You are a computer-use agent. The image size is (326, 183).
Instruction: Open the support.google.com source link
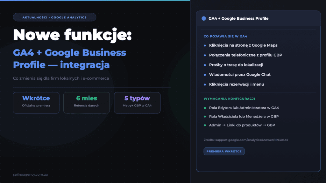[252, 140]
